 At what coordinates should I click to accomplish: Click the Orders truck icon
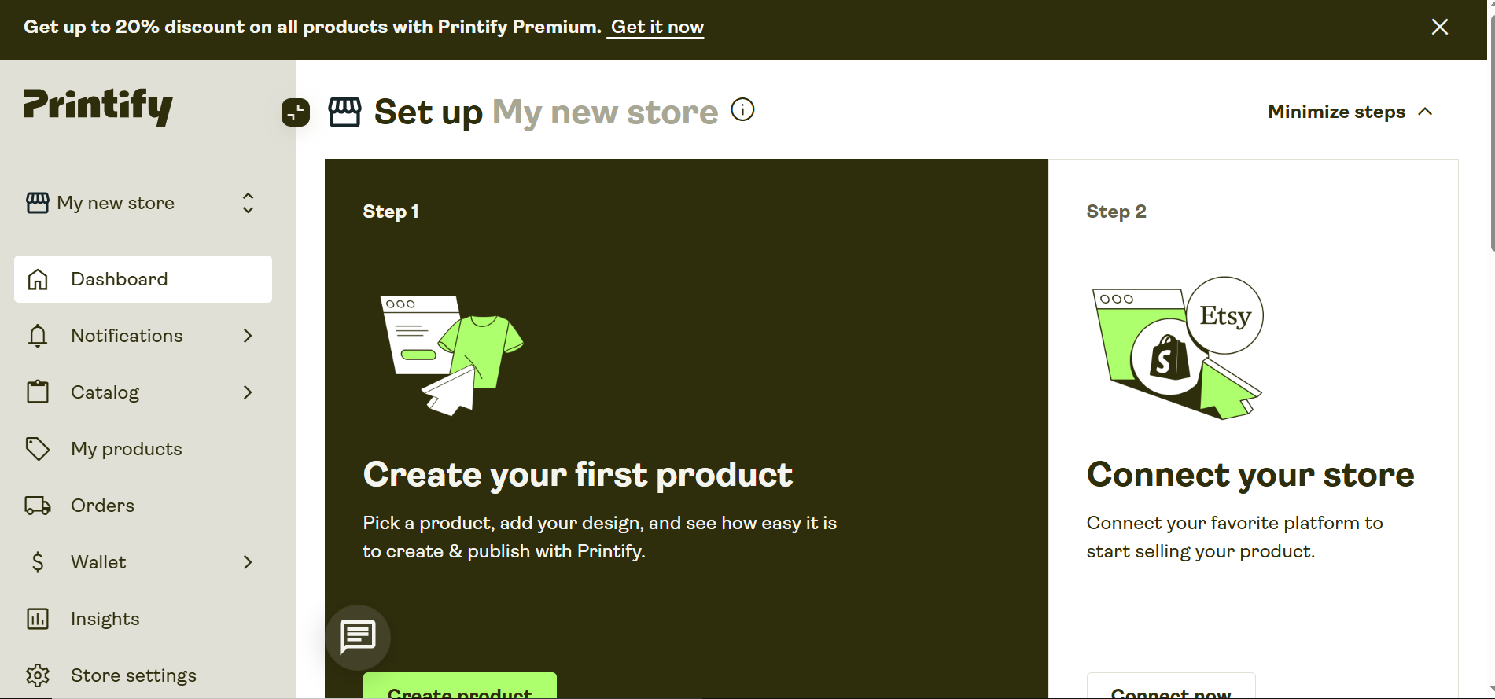tap(38, 505)
